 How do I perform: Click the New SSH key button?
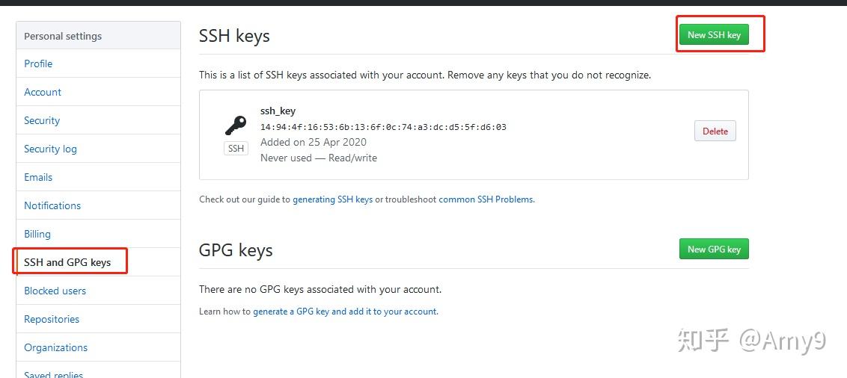(x=714, y=34)
